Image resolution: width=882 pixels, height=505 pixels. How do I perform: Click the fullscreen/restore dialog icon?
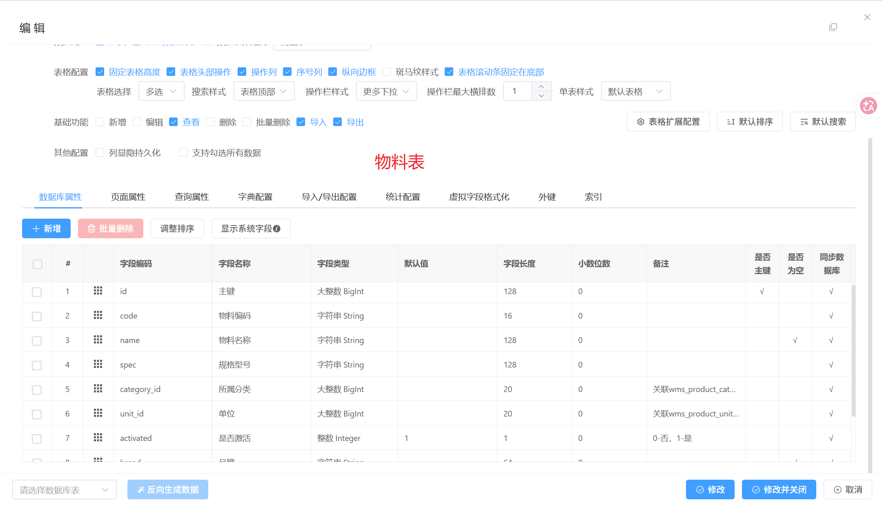(x=833, y=27)
